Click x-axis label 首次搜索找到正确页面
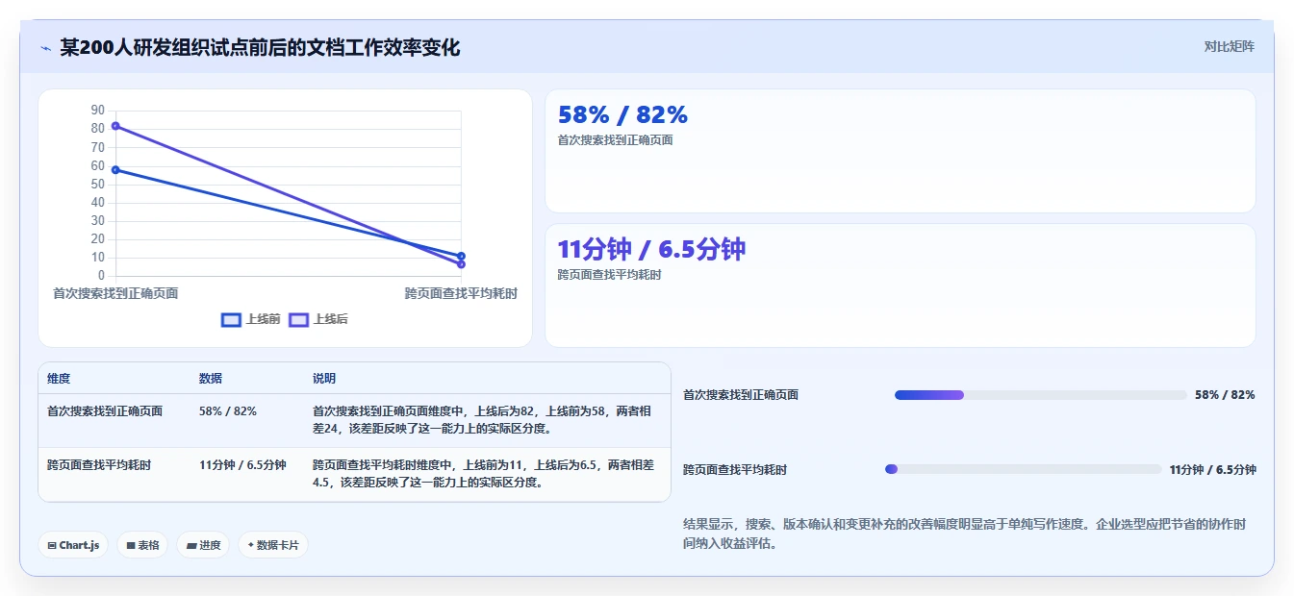Screen dimensions: 1294x596 (115, 293)
